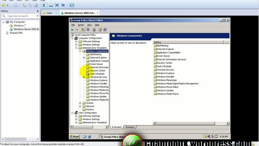Click Task Scheduler in settings list

(164, 66)
